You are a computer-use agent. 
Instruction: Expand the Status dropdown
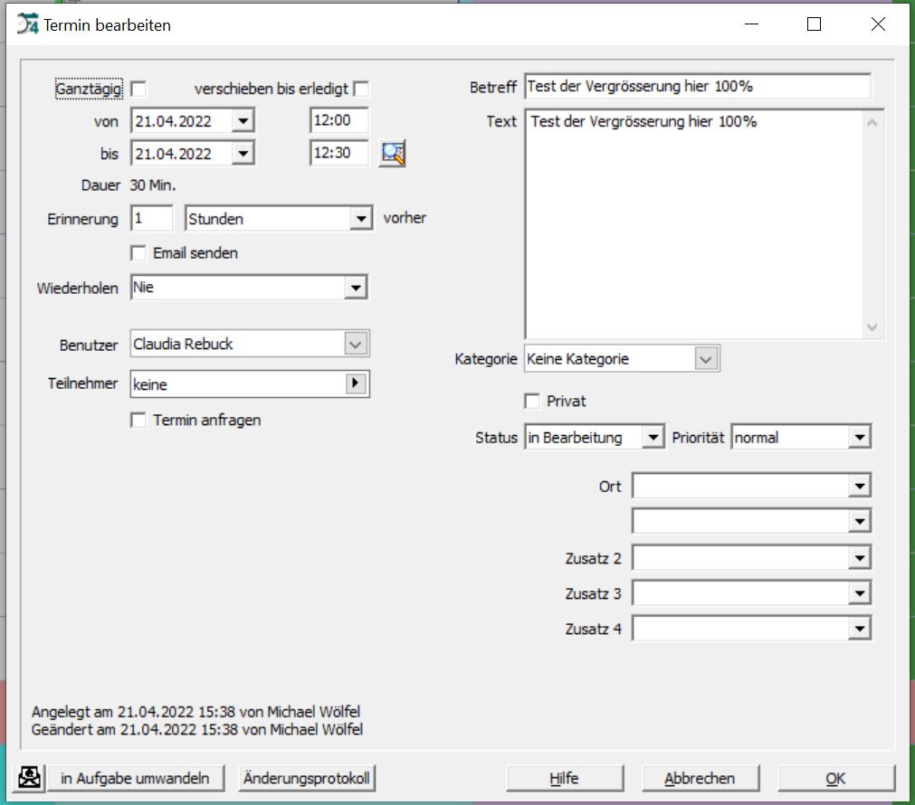coord(653,438)
